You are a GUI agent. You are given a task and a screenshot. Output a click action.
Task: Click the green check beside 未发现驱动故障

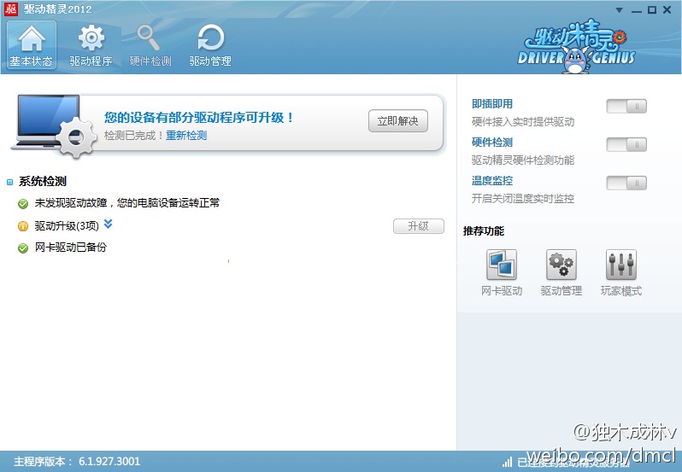(x=22, y=203)
